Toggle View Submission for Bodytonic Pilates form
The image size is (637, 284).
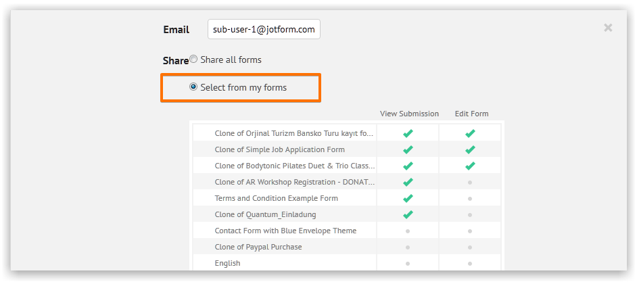pyautogui.click(x=407, y=166)
